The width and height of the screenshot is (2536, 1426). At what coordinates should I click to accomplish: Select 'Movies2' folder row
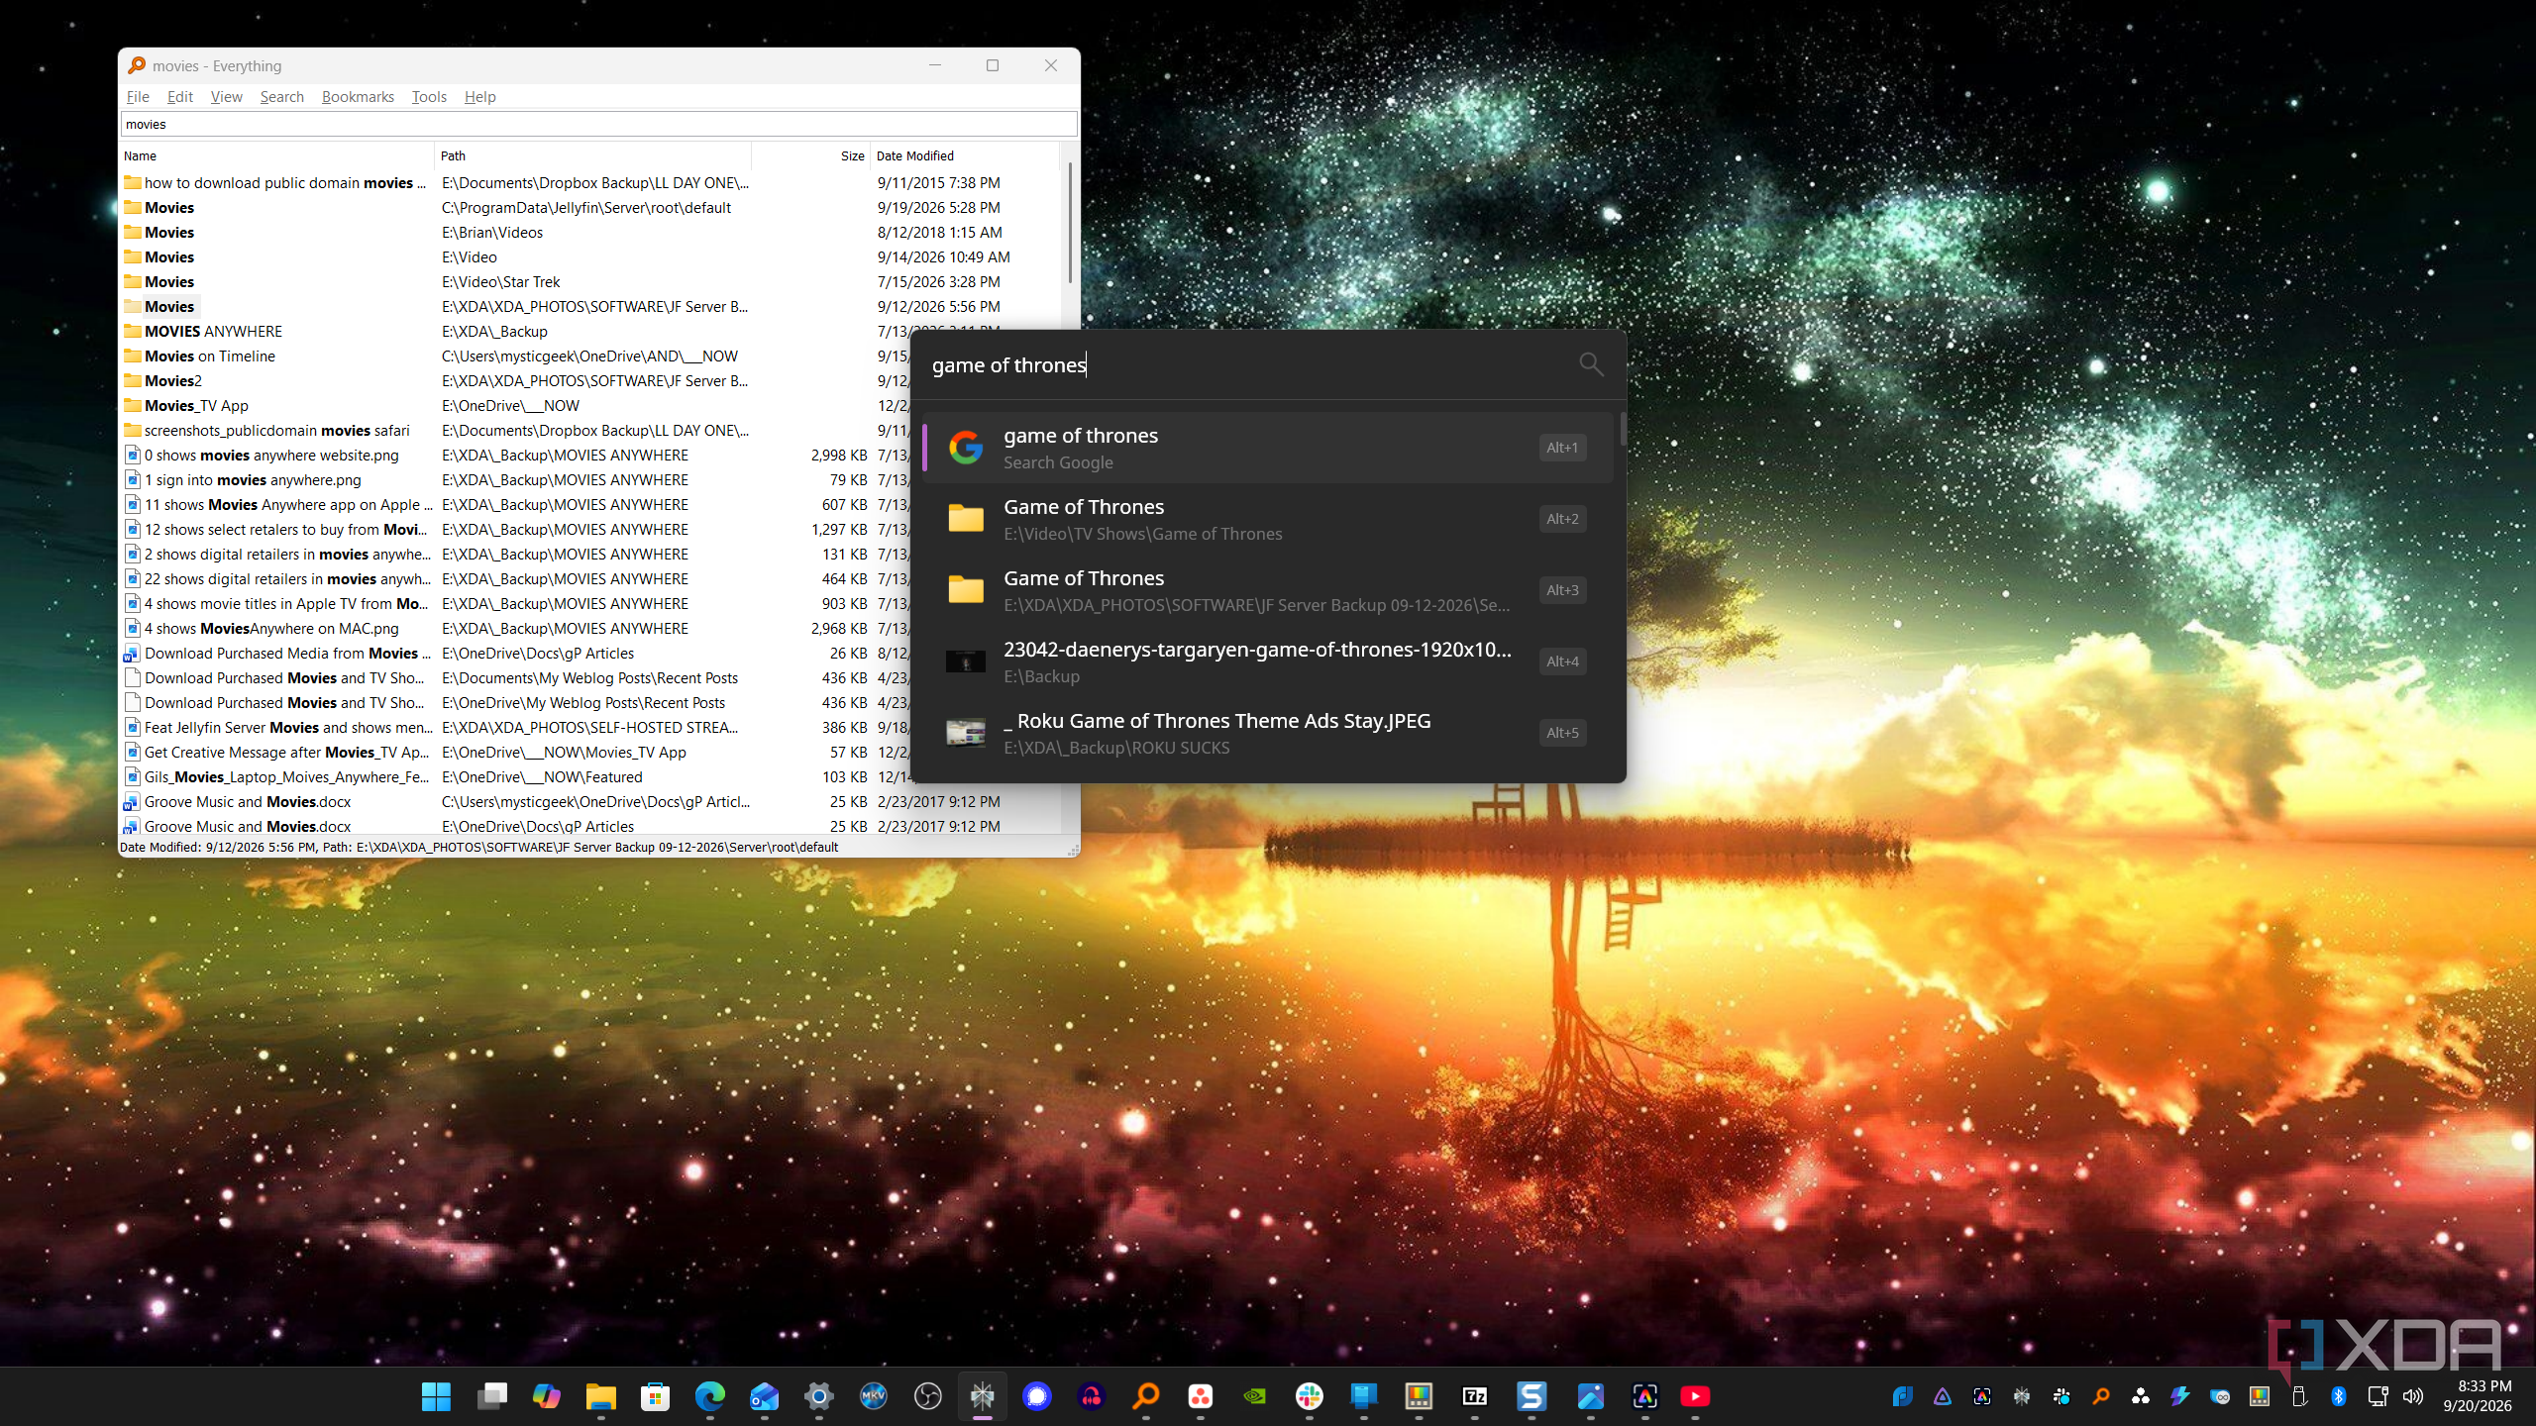[x=515, y=380]
